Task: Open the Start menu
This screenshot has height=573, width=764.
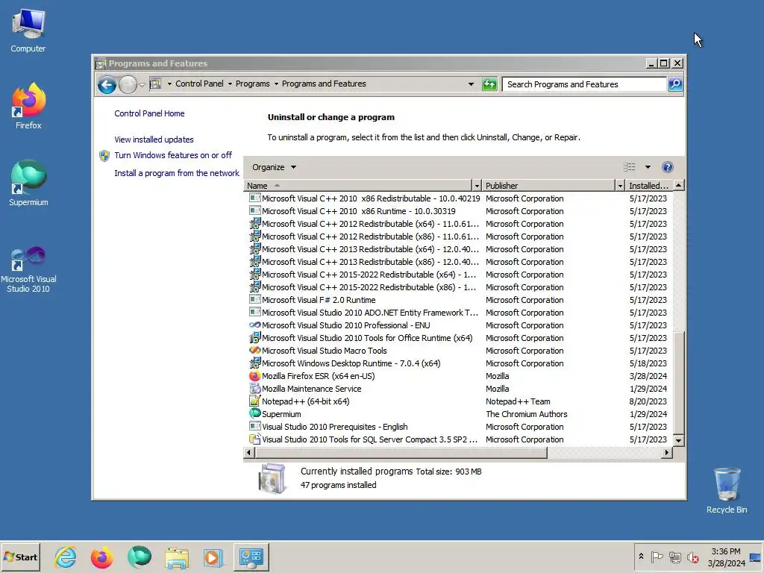Action: [x=20, y=557]
